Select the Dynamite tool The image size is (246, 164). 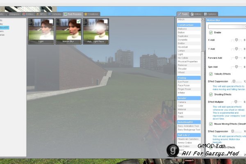click(x=189, y=40)
